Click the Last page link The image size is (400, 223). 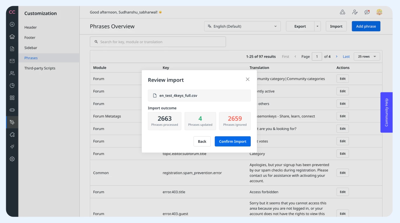click(346, 56)
